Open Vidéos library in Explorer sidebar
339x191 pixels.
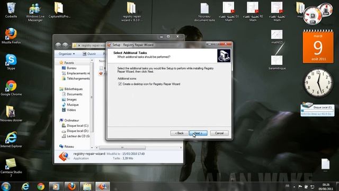(x=69, y=110)
